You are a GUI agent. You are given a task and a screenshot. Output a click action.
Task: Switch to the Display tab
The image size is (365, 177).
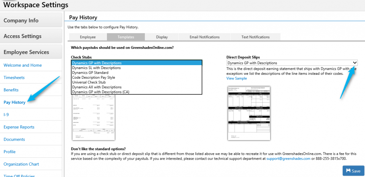[x=162, y=37]
